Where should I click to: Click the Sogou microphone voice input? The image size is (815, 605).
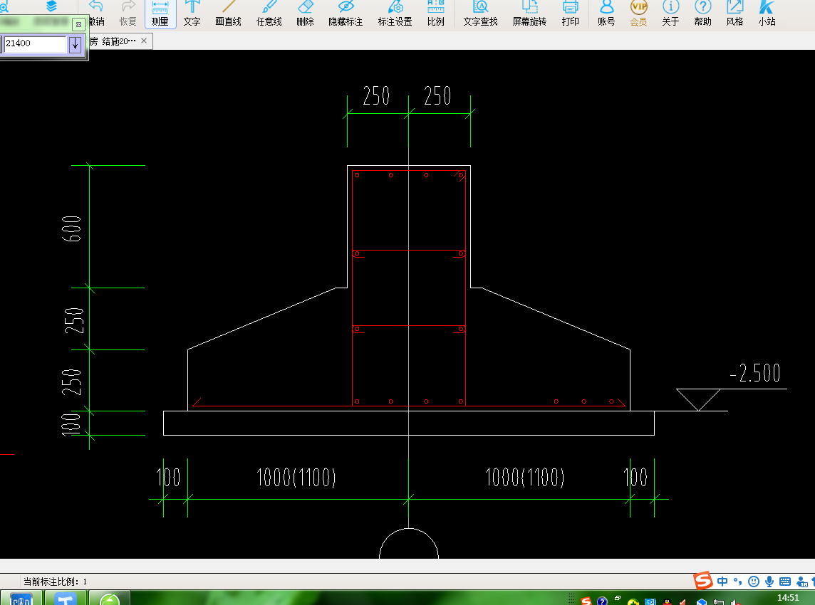click(x=769, y=582)
